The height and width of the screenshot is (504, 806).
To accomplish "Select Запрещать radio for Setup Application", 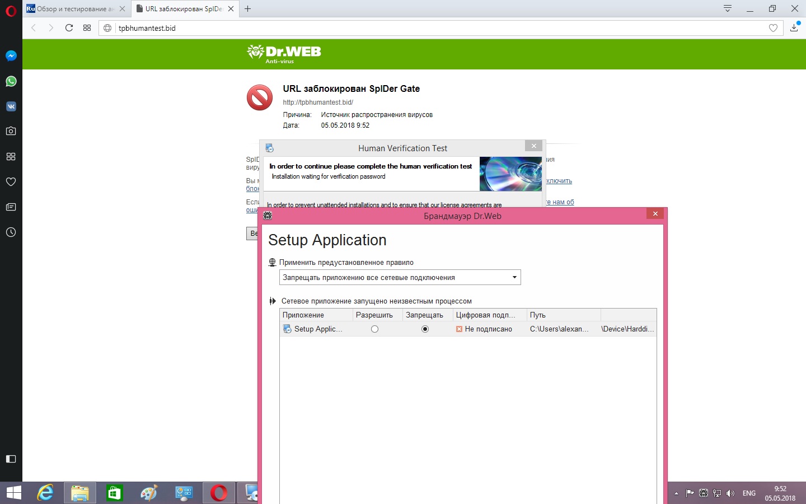I will click(x=425, y=329).
